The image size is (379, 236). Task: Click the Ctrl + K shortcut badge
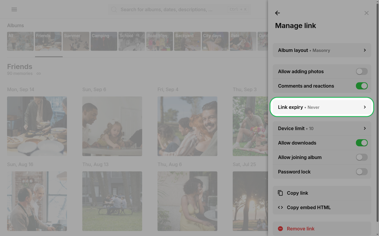[x=238, y=9]
